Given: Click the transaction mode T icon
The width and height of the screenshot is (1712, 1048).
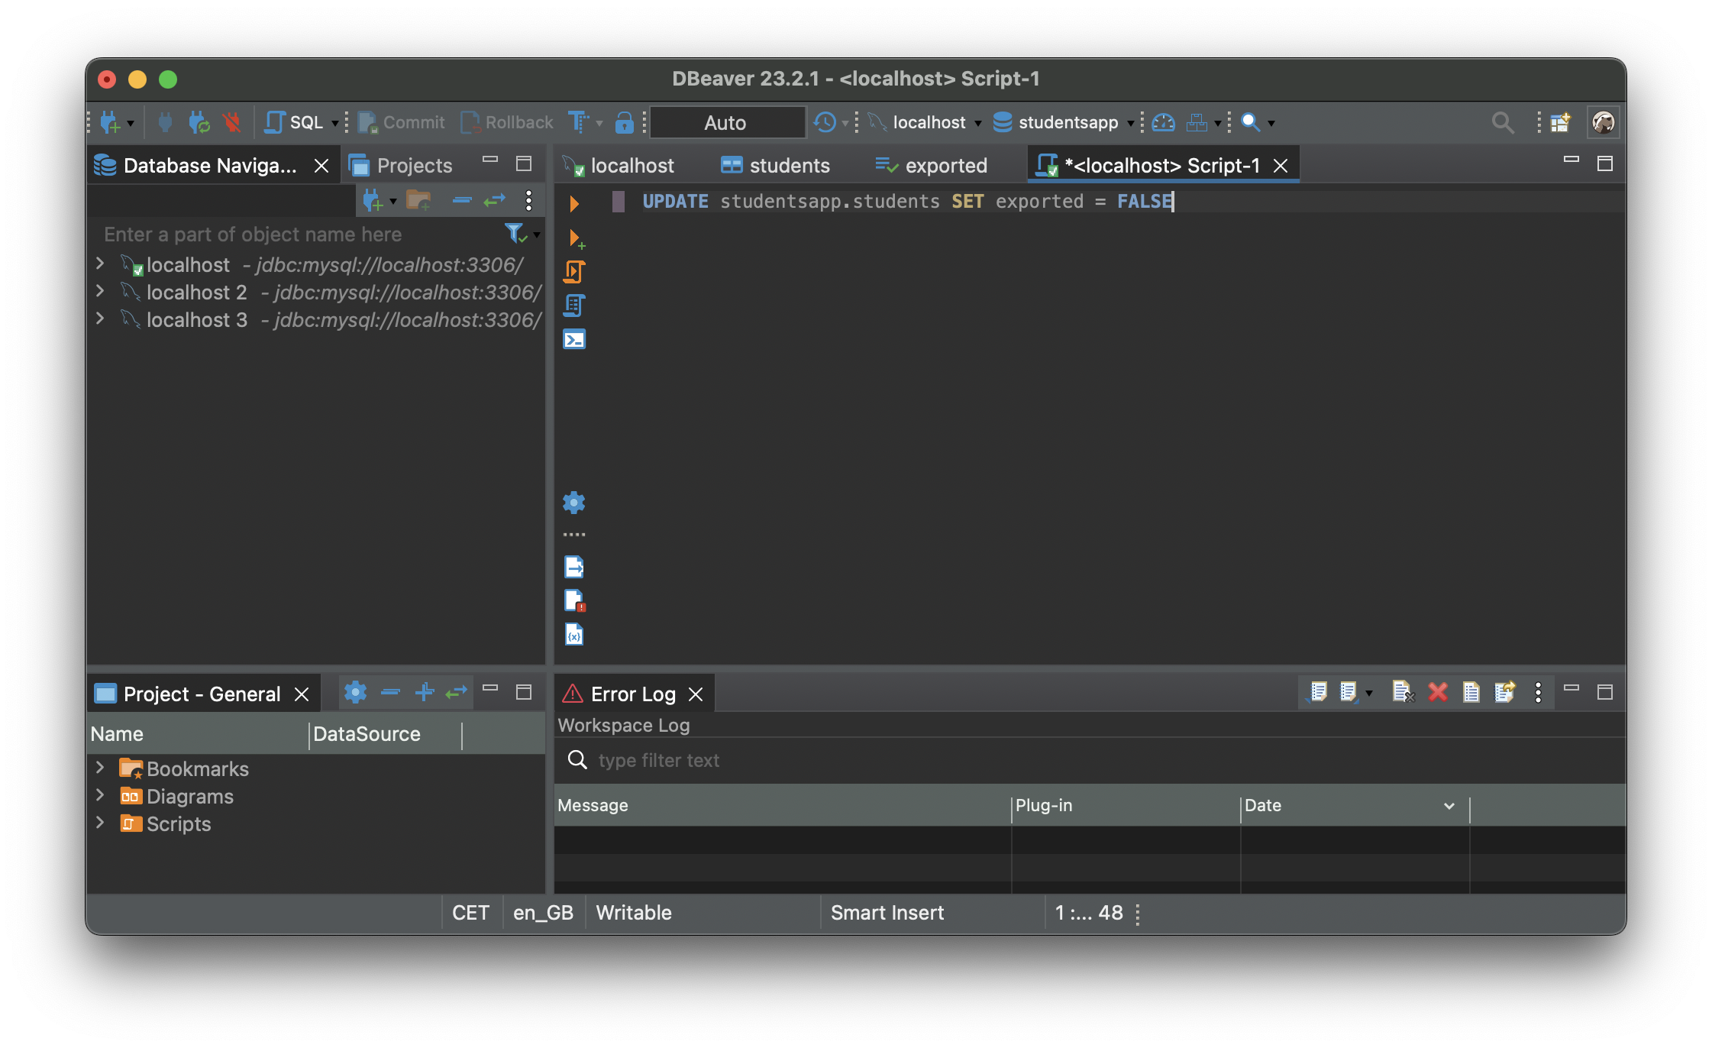Looking at the screenshot, I should click(x=578, y=122).
